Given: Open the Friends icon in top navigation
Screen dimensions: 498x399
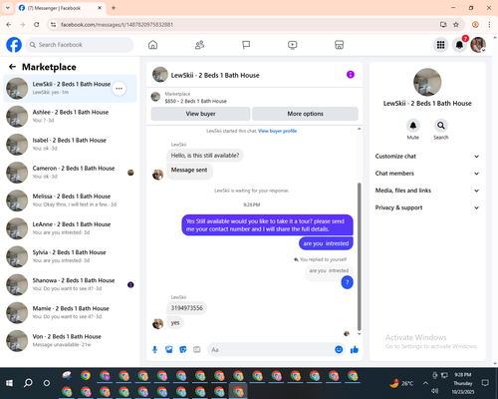Looking at the screenshot, I should coord(199,45).
